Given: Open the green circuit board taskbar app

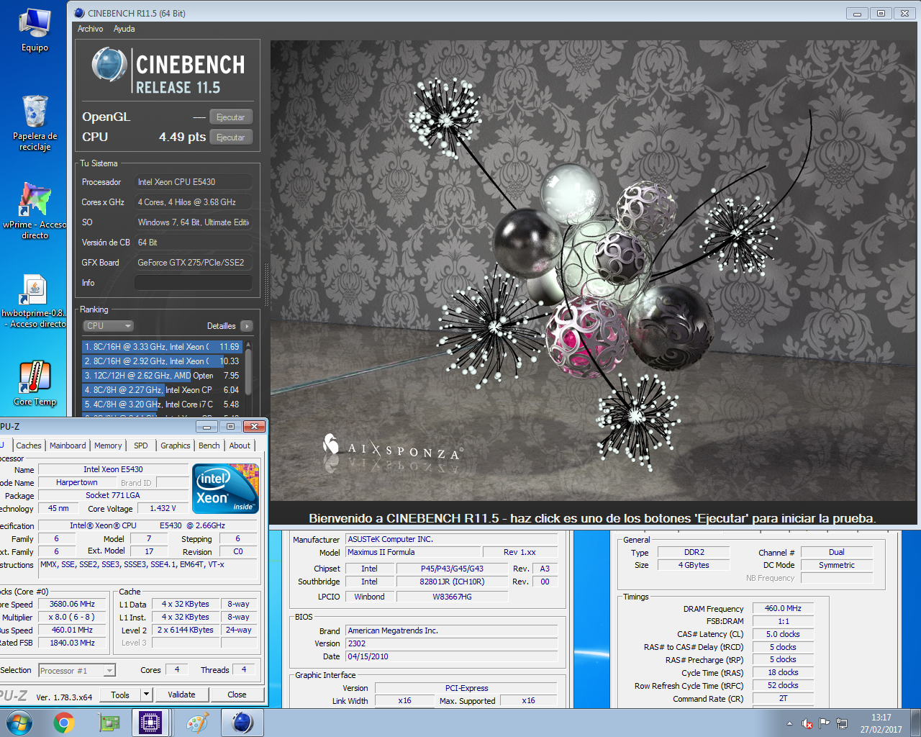Looking at the screenshot, I should click(x=109, y=723).
